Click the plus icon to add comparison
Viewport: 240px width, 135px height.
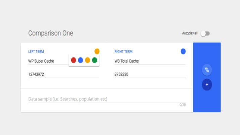pyautogui.click(x=207, y=85)
